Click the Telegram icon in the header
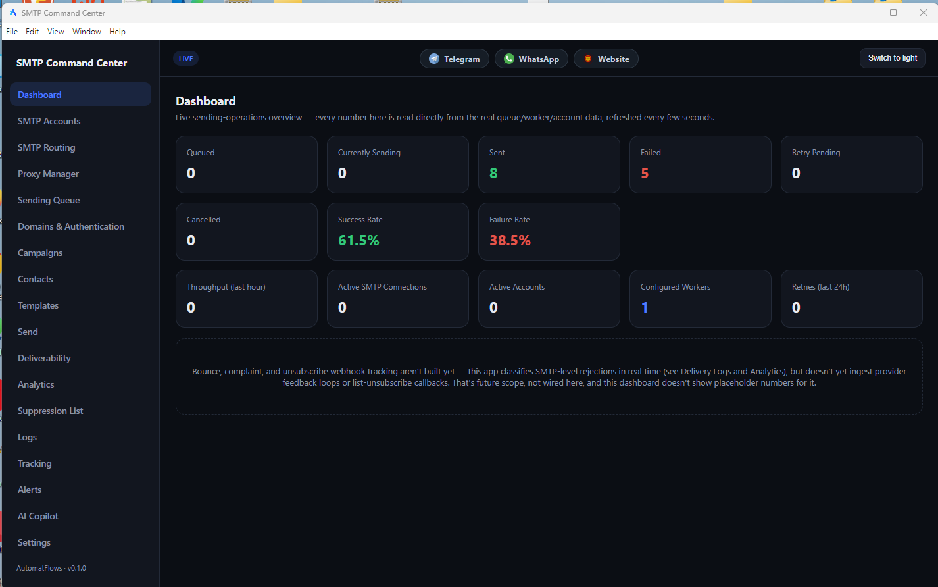 [x=433, y=59]
